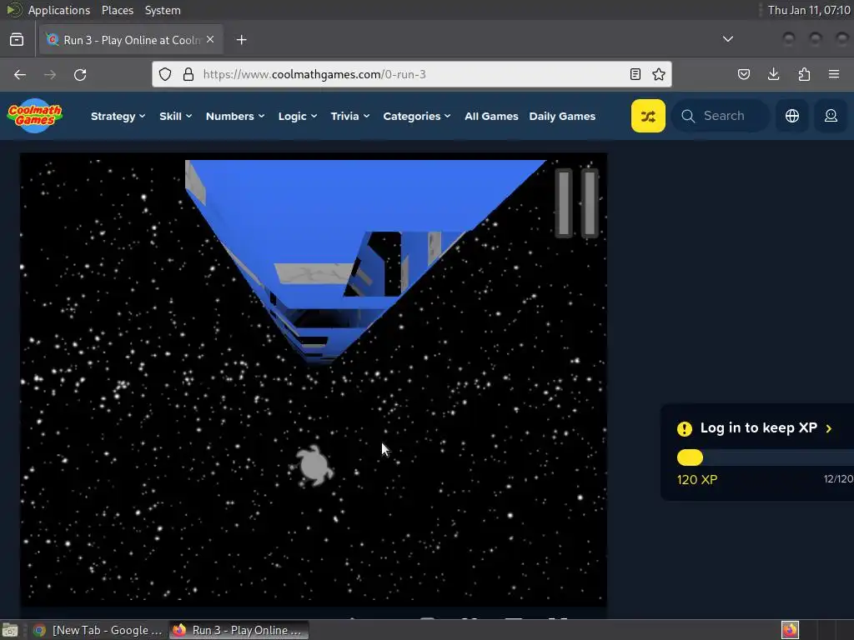This screenshot has height=640, width=854.
Task: Open Firefox hamburger application menu
Action: click(834, 74)
